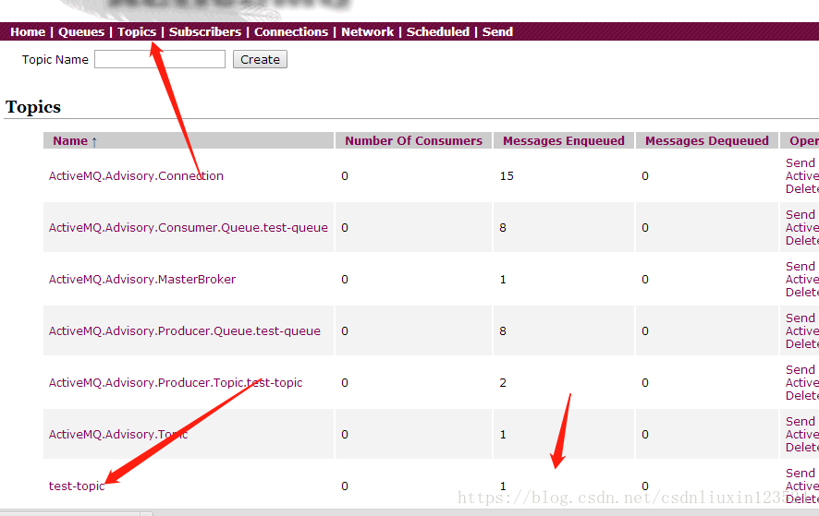Select enqueued value 15 for Advisory.Connection
Image resolution: width=819 pixels, height=516 pixels.
point(507,175)
